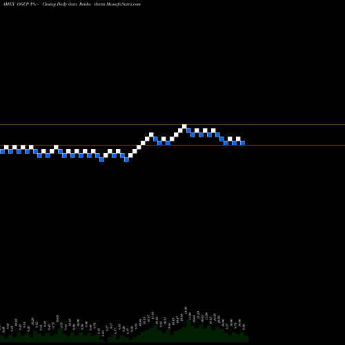
Task: Select the highest white Renko brick at the peak
Action: [x=184, y=126]
